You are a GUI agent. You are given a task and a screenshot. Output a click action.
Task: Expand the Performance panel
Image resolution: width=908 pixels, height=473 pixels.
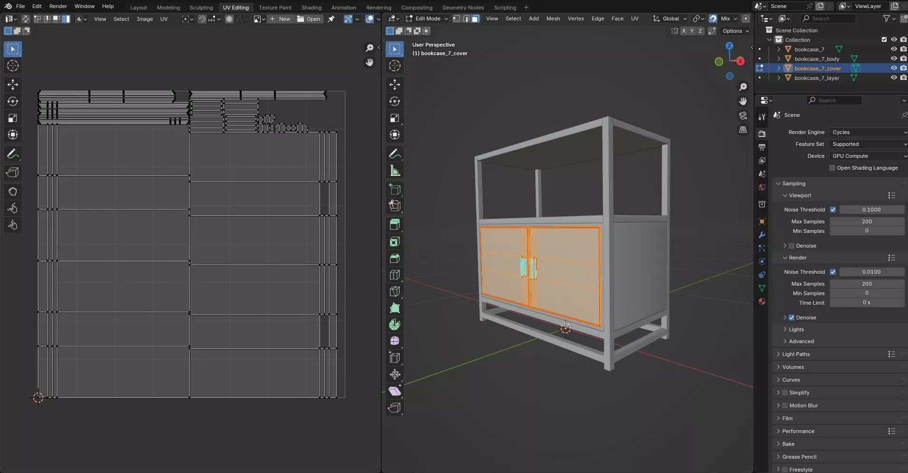(798, 431)
